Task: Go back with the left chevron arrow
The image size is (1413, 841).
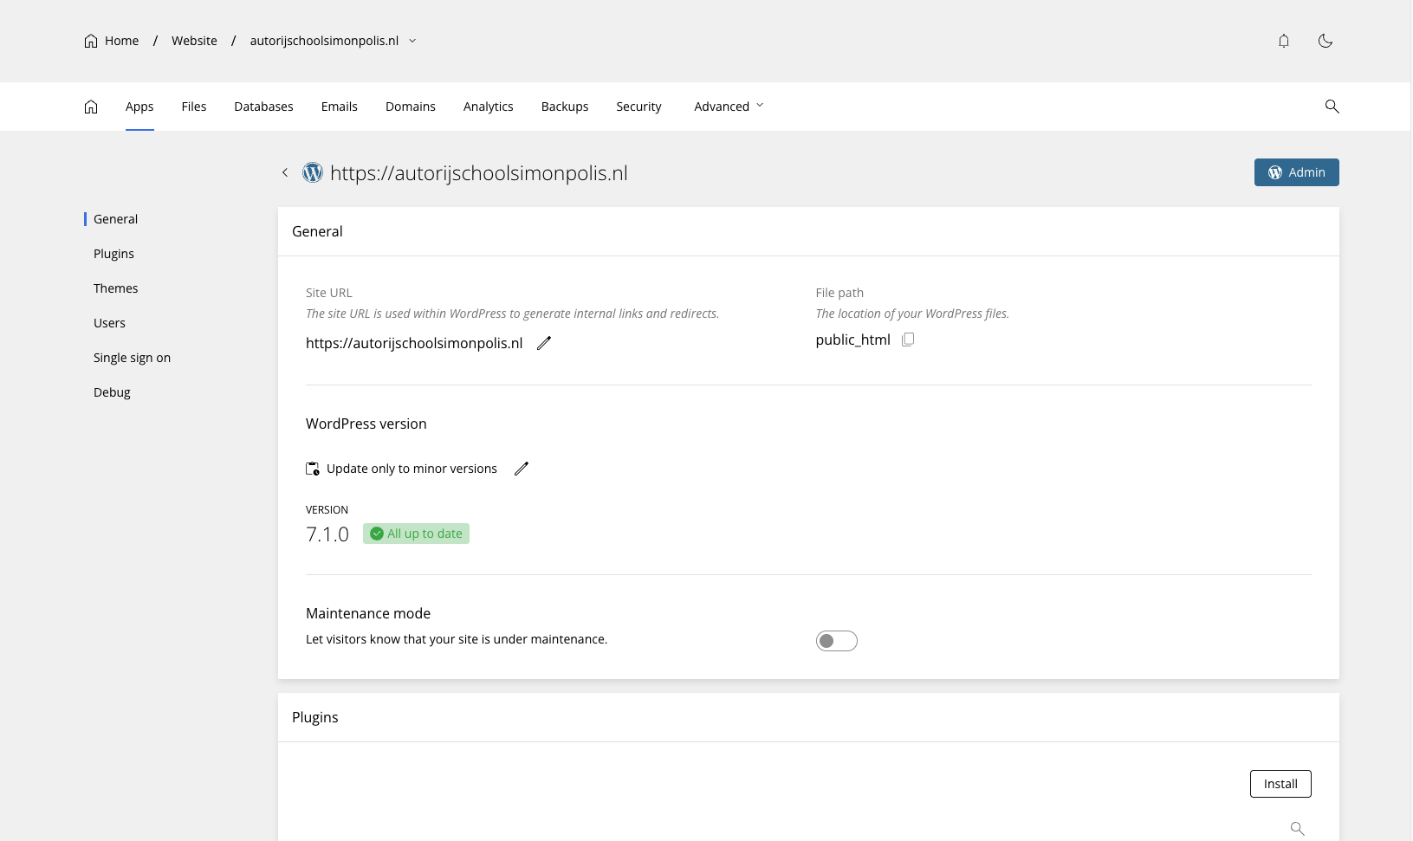Action: click(285, 172)
